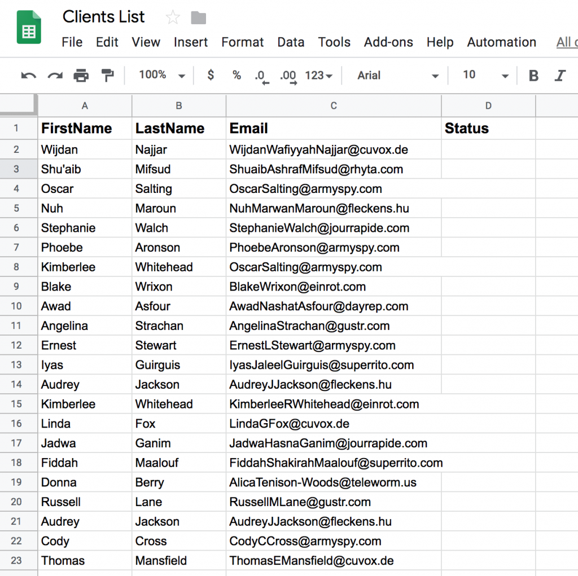This screenshot has width=578, height=576.
Task: Open more number formats dropdown
Action: (319, 76)
